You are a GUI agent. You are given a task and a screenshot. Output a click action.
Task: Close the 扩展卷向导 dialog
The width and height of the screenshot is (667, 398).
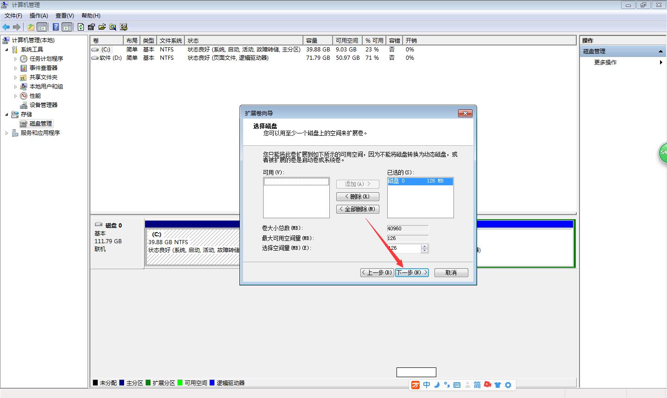point(465,113)
